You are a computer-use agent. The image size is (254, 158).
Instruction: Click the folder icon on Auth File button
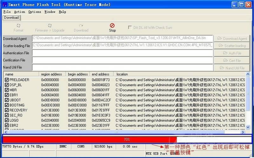click(225, 53)
